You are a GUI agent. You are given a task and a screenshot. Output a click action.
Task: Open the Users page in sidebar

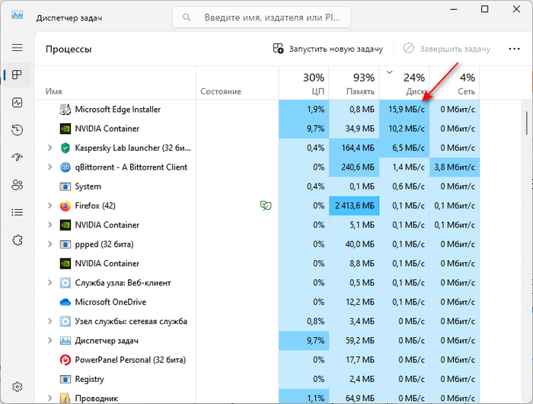[x=17, y=185]
